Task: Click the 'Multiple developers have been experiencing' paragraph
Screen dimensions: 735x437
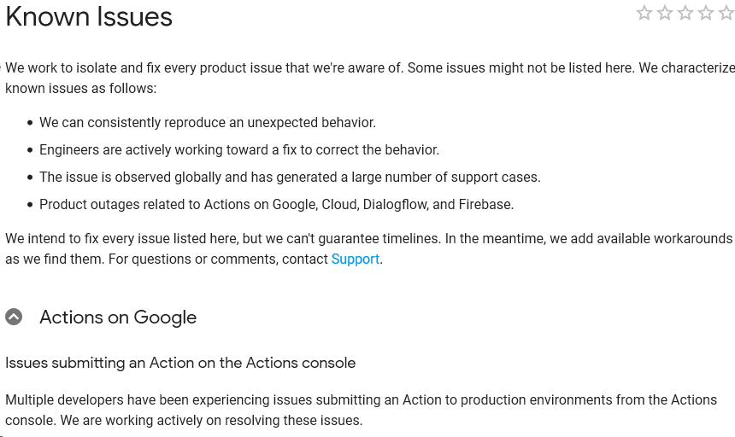Action: tap(361, 411)
